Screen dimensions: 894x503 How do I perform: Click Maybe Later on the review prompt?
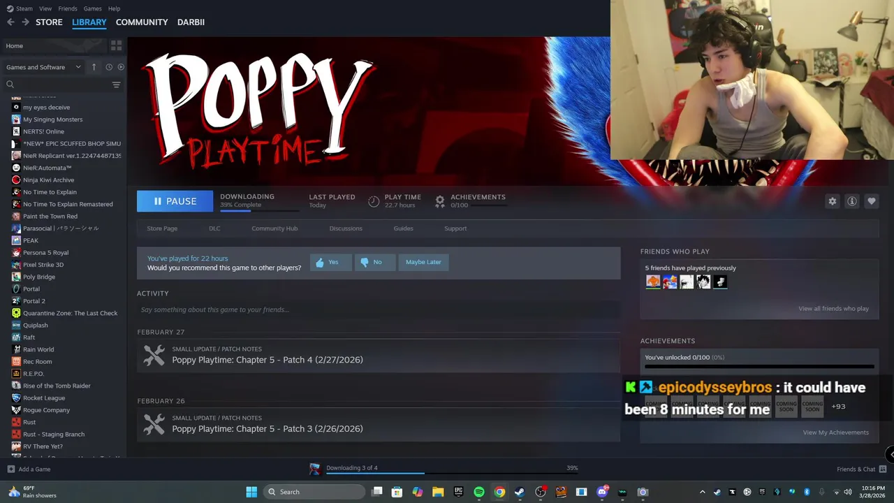[x=423, y=262]
